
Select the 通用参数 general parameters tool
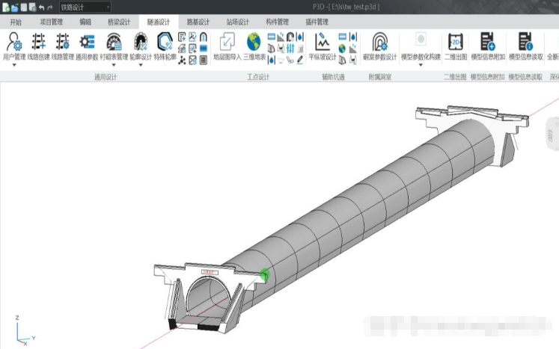(x=87, y=43)
